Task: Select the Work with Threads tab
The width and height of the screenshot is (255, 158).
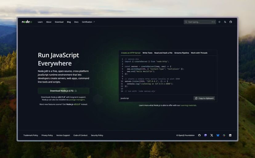Action: pyautogui.click(x=199, y=53)
